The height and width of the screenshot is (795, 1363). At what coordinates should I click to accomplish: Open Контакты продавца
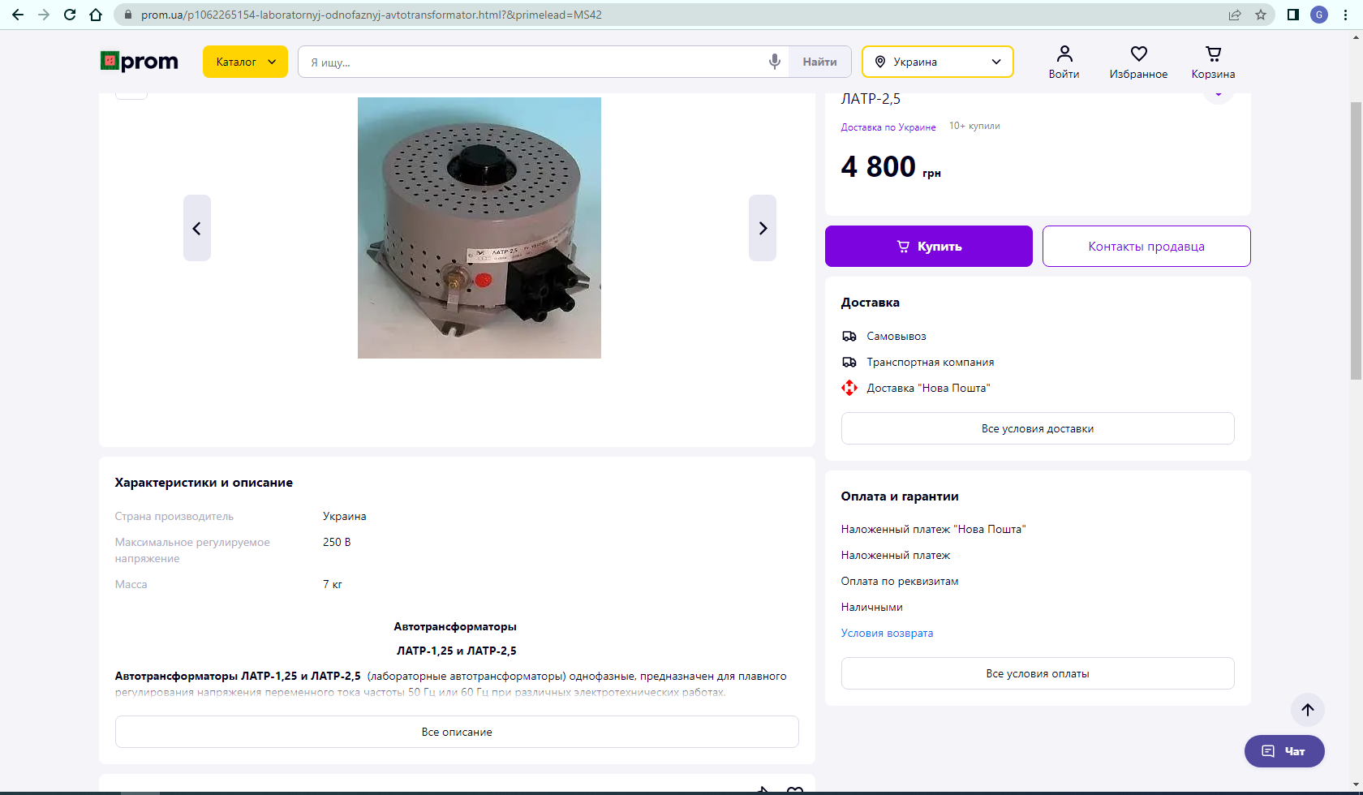(1146, 246)
